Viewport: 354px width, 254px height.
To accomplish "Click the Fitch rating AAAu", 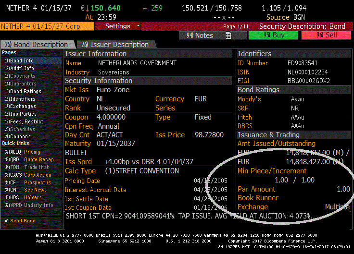I will [x=298, y=117].
